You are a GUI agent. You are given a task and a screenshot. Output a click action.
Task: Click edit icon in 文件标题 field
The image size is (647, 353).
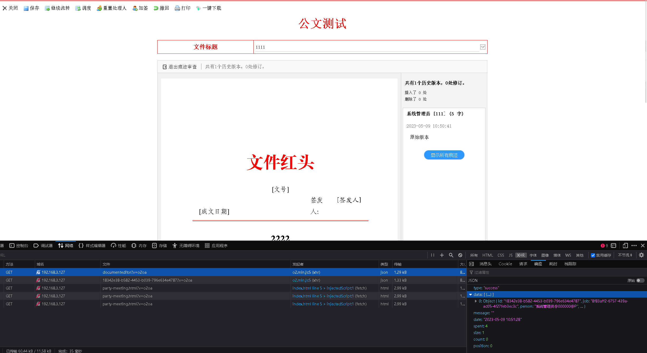point(483,47)
